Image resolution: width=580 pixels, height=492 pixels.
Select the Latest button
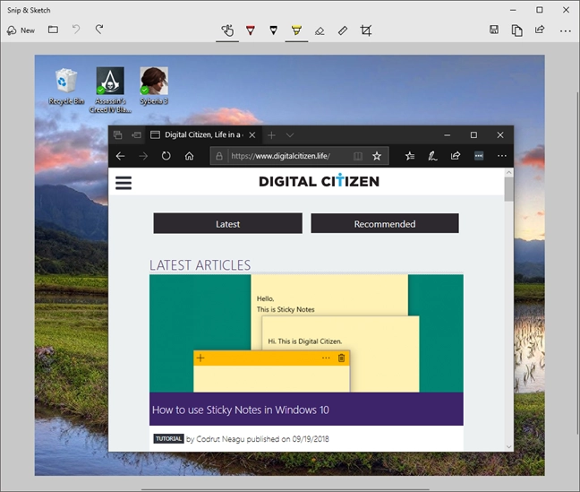228,223
